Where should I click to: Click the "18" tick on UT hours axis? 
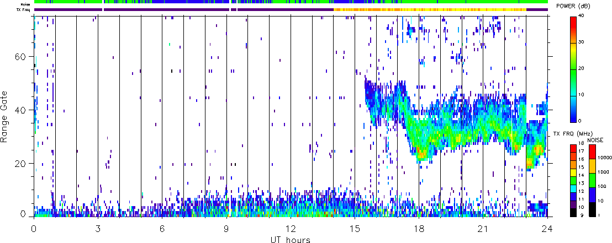pos(419,228)
